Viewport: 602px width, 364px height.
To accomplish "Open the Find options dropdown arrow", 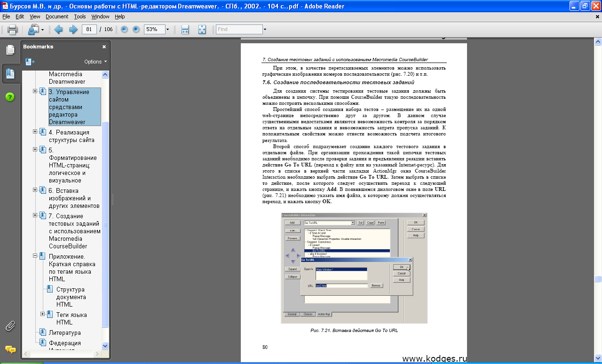I will (265, 29).
